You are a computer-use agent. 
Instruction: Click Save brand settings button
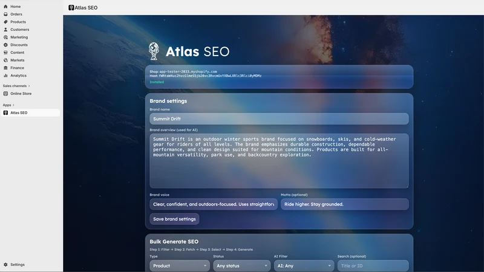point(174,219)
